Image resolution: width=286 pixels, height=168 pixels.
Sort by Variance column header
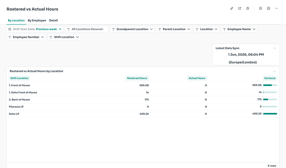tap(270, 78)
